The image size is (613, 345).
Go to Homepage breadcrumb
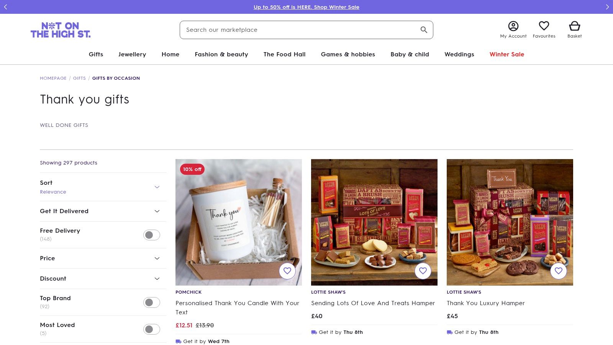pos(53,78)
